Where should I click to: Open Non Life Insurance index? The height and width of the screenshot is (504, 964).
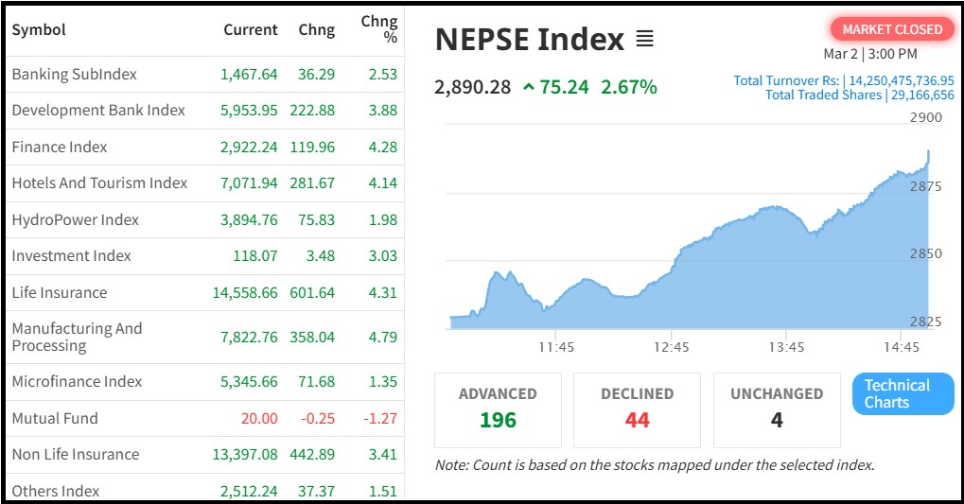pyautogui.click(x=76, y=454)
